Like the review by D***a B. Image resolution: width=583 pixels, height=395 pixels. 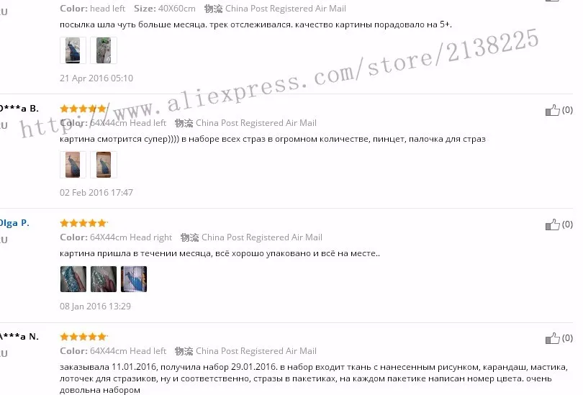[x=552, y=110]
